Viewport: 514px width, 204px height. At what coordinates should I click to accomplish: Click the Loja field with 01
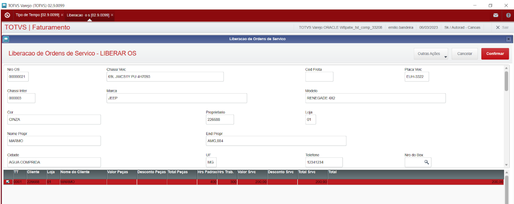310,119
